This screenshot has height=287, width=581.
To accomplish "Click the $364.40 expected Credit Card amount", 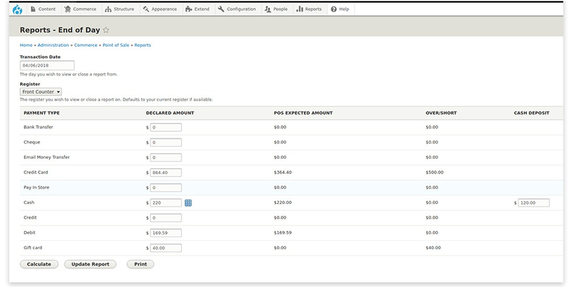I will pyautogui.click(x=283, y=173).
